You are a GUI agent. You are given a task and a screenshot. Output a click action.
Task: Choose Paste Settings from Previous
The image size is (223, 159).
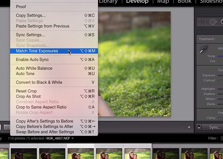point(54,26)
